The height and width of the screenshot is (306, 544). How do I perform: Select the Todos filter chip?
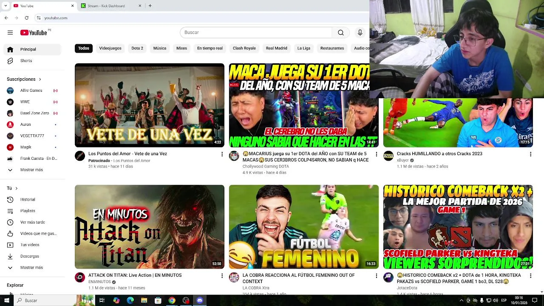pos(84,48)
